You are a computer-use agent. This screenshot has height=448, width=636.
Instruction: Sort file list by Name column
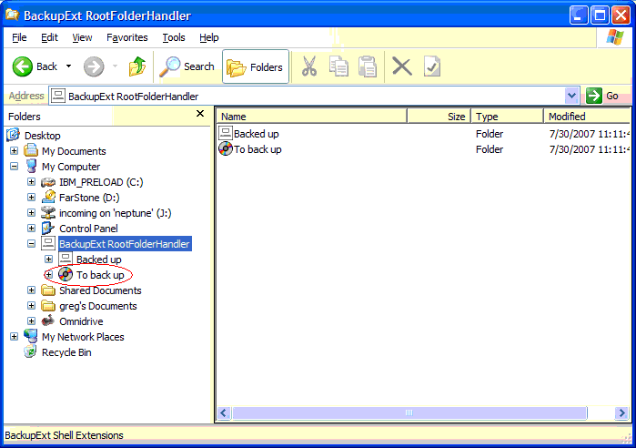coord(311,117)
